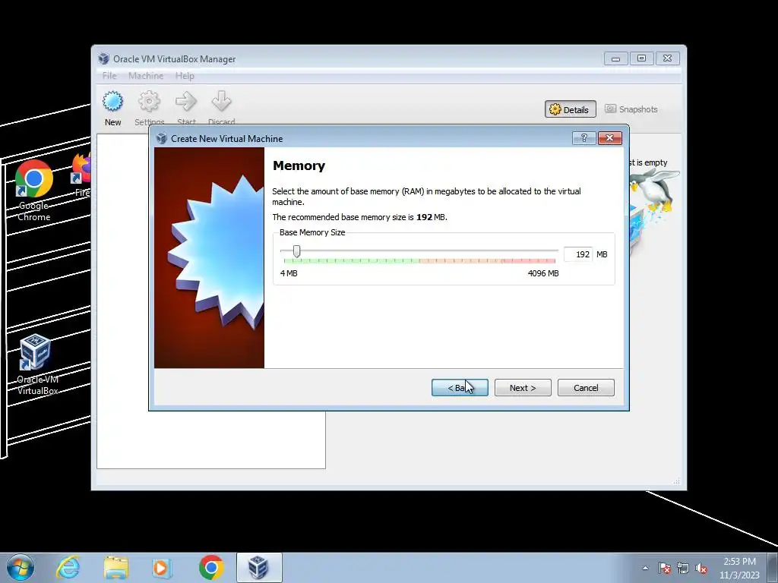
Task: Close the Create New Virtual Machine dialog
Action: 610,138
